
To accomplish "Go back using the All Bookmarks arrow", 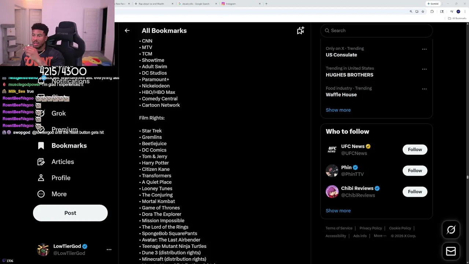I will 127,30.
